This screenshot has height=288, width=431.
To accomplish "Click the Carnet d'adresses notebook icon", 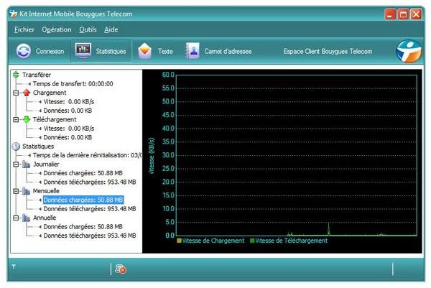I will pyautogui.click(x=193, y=51).
